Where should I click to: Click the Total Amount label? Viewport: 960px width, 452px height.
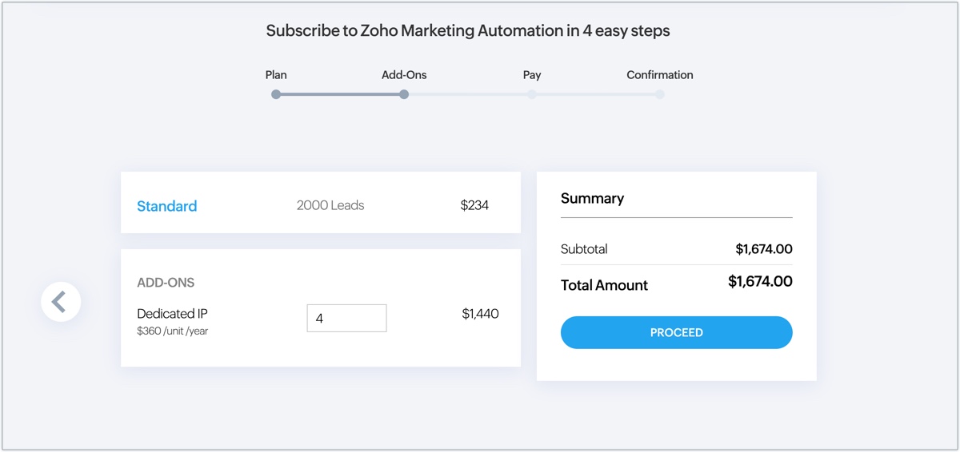pos(604,285)
